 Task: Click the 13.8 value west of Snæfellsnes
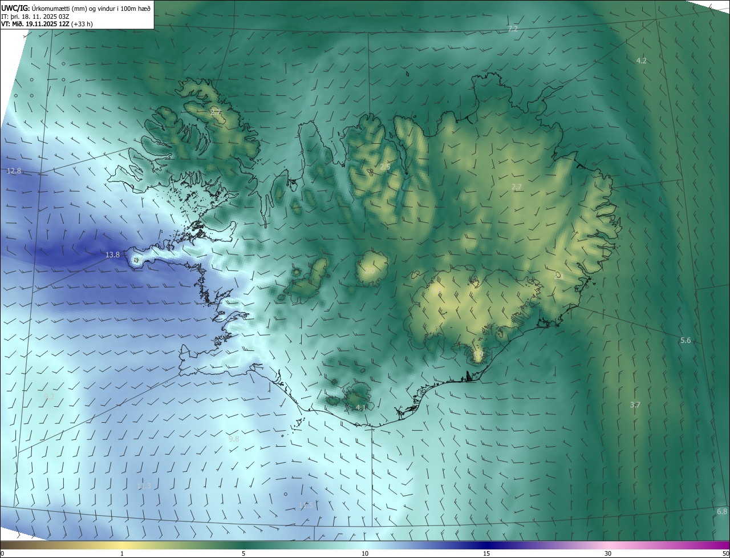(112, 255)
